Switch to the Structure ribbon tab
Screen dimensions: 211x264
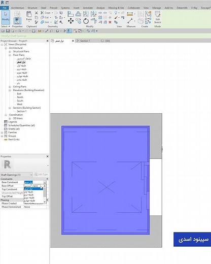32,8
